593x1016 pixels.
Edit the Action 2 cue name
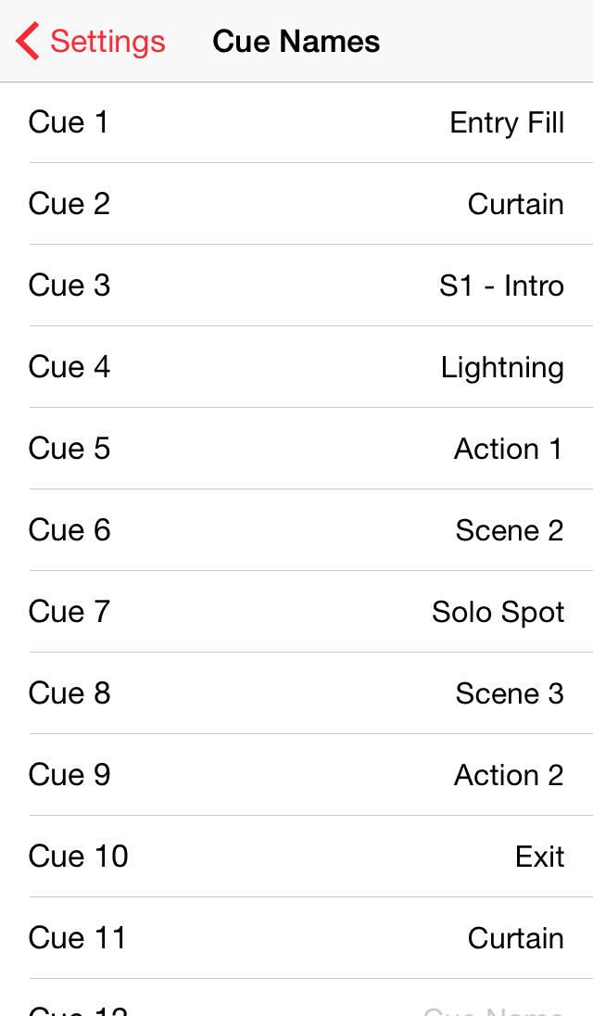pyautogui.click(x=508, y=775)
